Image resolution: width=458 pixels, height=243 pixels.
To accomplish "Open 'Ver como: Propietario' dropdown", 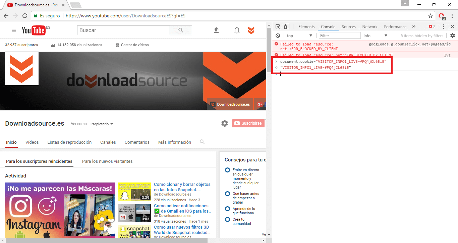I will (102, 124).
